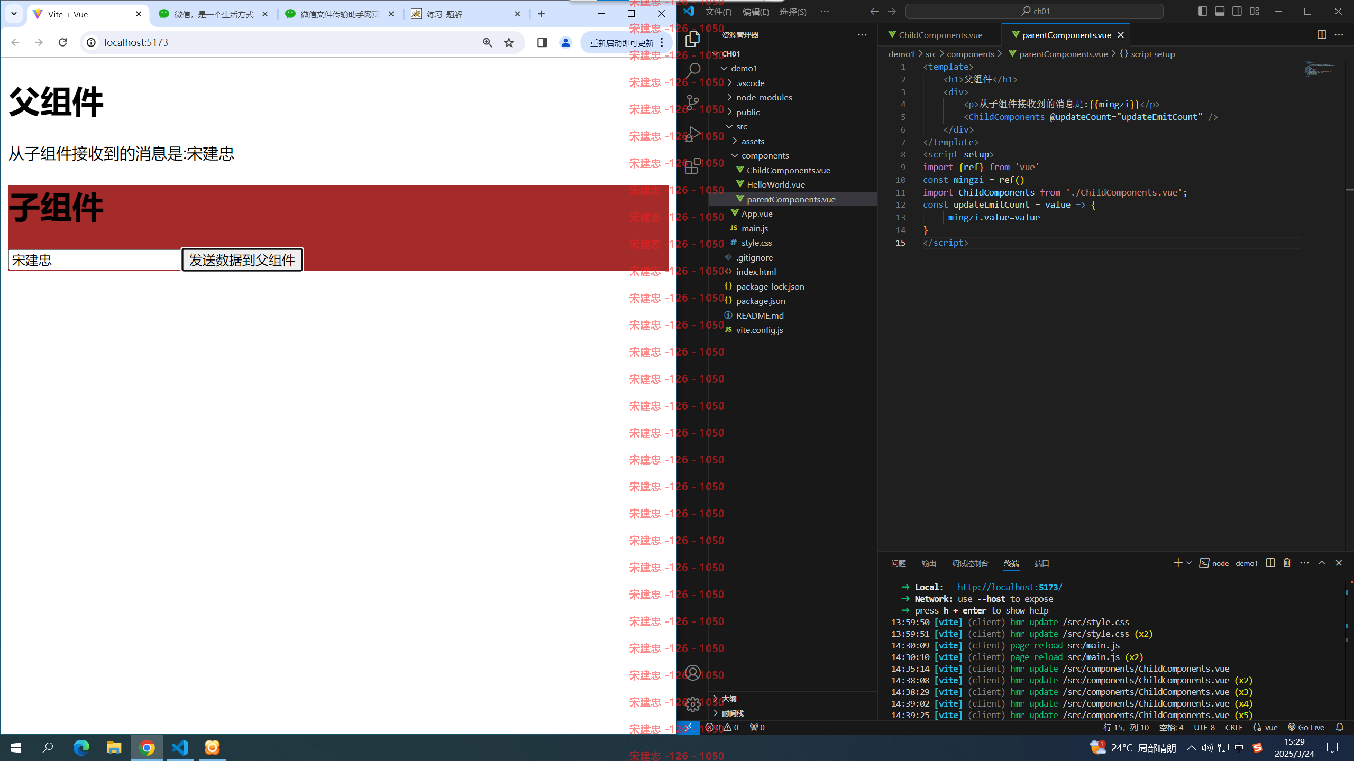The width and height of the screenshot is (1354, 761).
Task: Open Run and Debug view icon
Action: coord(692,134)
